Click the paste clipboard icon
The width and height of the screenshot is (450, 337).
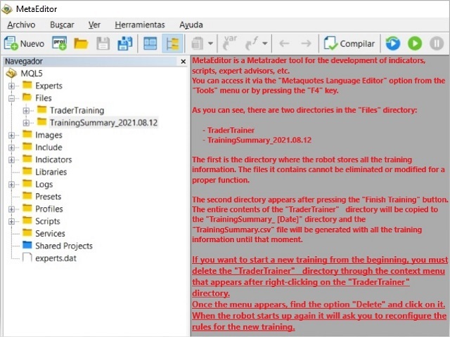198,44
